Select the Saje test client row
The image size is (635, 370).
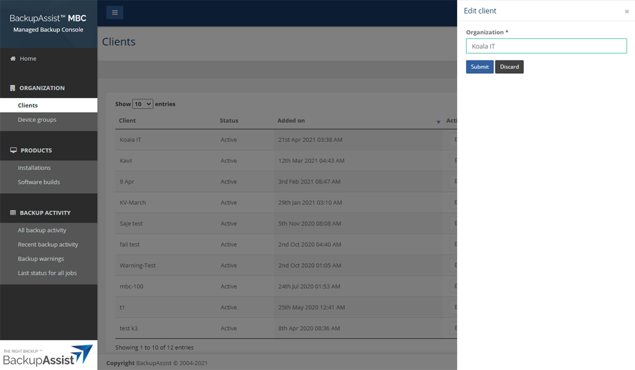(286, 223)
